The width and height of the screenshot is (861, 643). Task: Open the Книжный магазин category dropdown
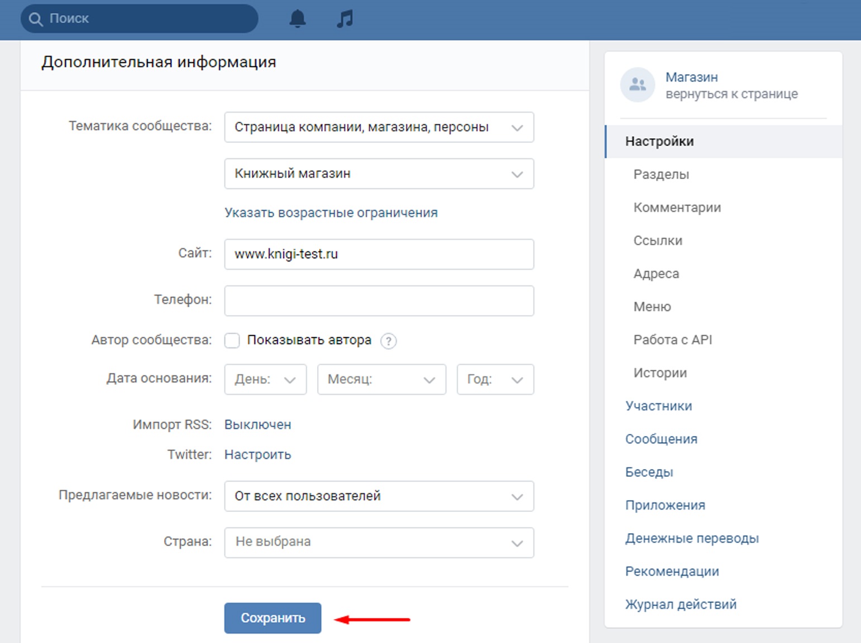click(379, 173)
